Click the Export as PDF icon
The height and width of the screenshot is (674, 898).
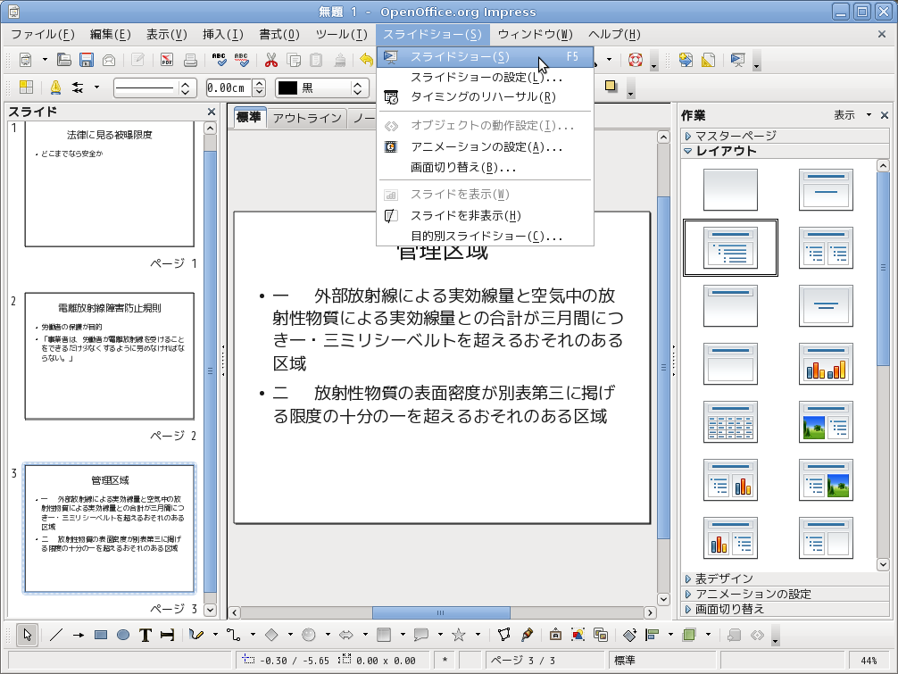167,61
